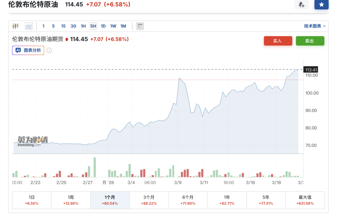Switch to candlestick chart type
This screenshot has width=339, height=215.
pyautogui.click(x=15, y=26)
